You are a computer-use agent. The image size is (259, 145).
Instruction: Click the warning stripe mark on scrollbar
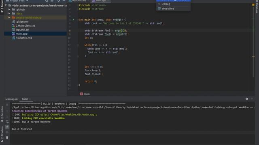(253, 56)
